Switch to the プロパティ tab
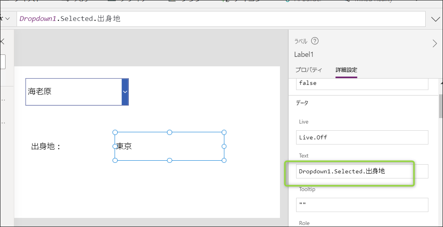The image size is (443, 227). 308,70
